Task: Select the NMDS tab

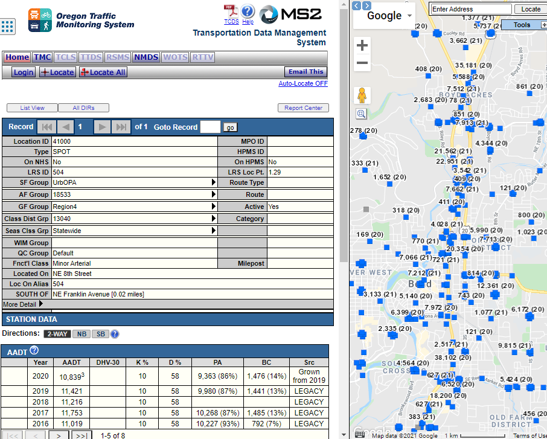Action: (145, 57)
